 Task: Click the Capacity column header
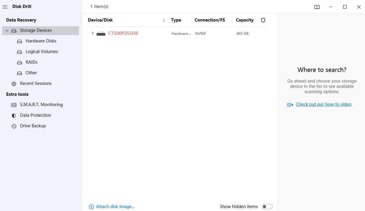coord(245,20)
